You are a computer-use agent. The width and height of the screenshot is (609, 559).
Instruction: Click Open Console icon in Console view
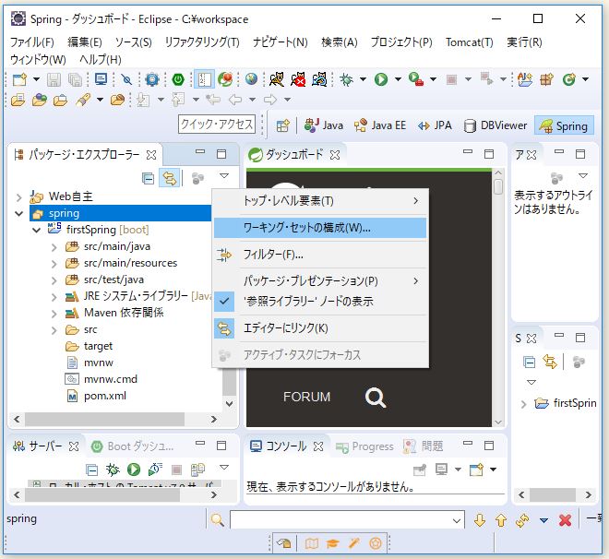pos(476,470)
